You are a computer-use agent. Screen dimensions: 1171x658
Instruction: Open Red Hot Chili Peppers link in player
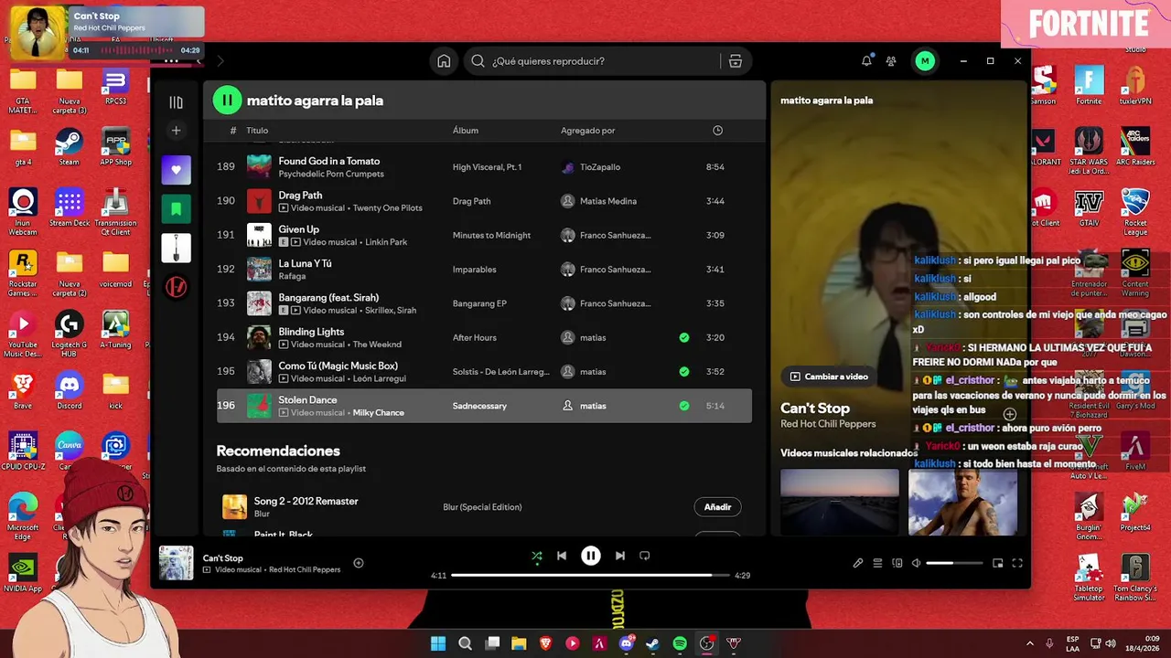(305, 570)
